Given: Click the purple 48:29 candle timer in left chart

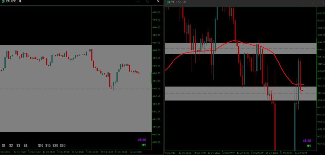Looking at the screenshot, I should 142,140.
